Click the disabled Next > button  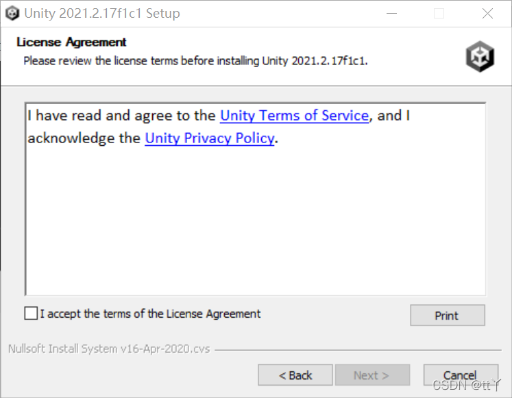372,375
